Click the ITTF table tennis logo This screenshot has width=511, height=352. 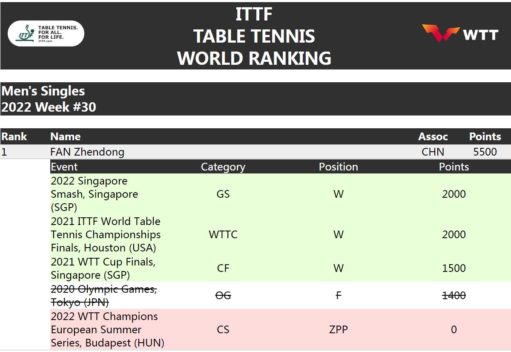pyautogui.click(x=46, y=33)
